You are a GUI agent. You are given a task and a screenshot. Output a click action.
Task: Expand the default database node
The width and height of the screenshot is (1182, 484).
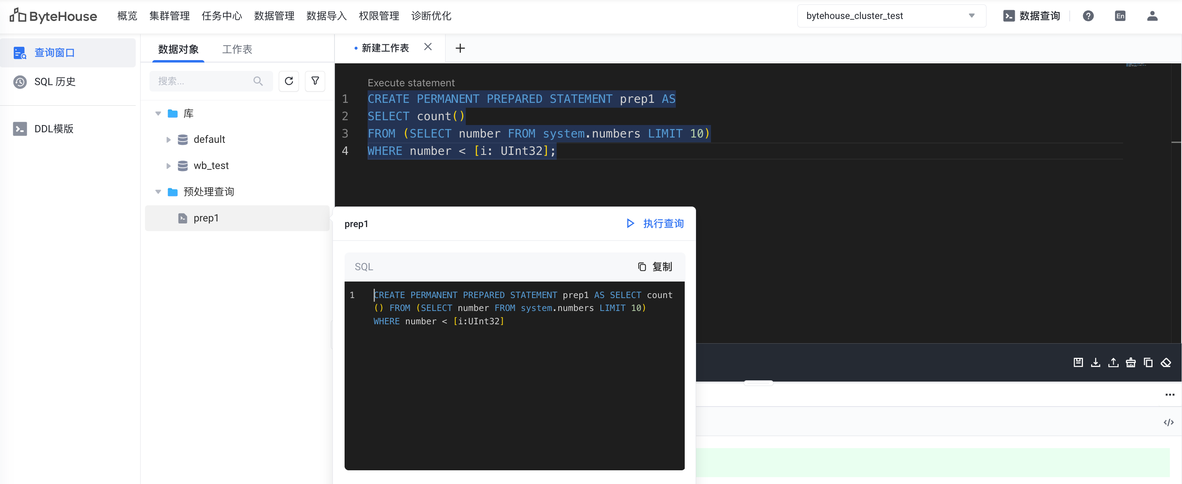[168, 139]
